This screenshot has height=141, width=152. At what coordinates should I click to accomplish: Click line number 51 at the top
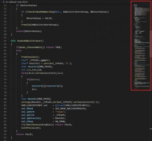point(5,5)
